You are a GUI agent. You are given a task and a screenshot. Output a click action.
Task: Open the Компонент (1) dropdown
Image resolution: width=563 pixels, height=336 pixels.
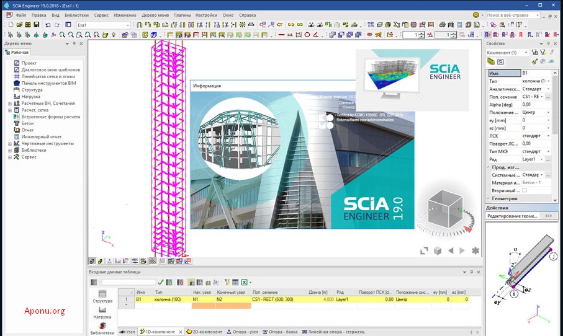click(526, 52)
